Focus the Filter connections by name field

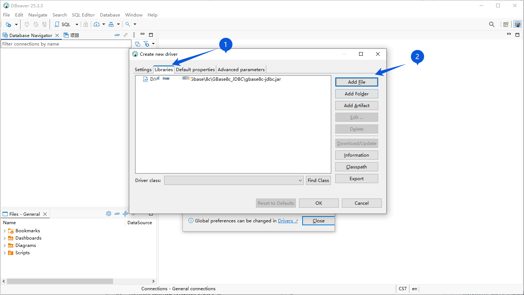pos(66,44)
